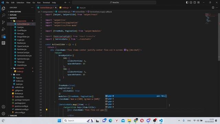Select gap-0 autocomplete suggestion
This screenshot has width=220, height=124.
tap(136, 96)
